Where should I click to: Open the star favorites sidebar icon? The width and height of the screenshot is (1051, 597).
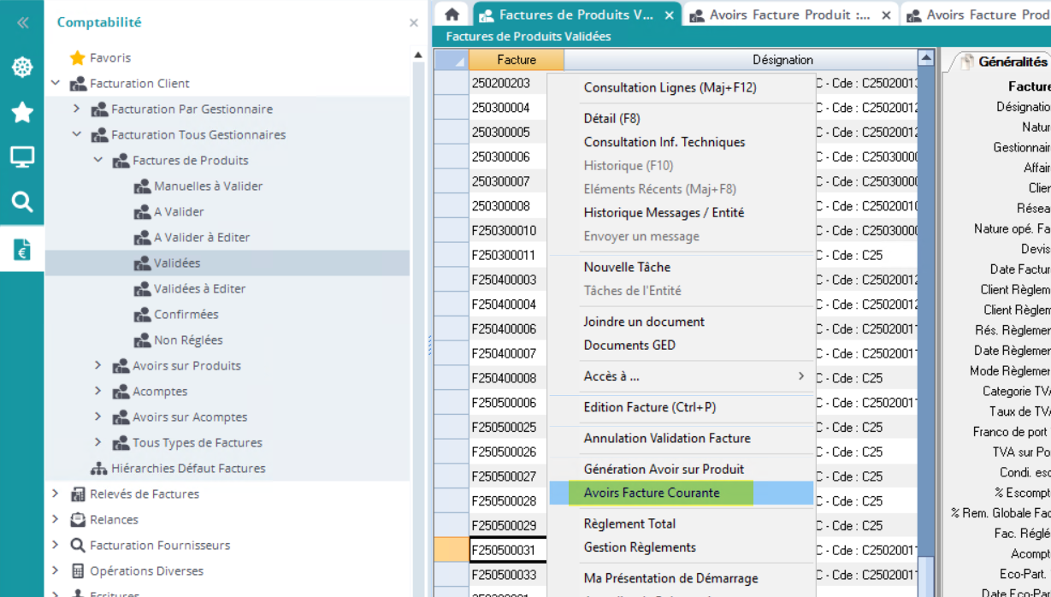(22, 112)
